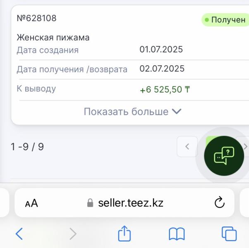249x248 pixels.
Task: Show all open tabs icon
Action: click(x=229, y=234)
